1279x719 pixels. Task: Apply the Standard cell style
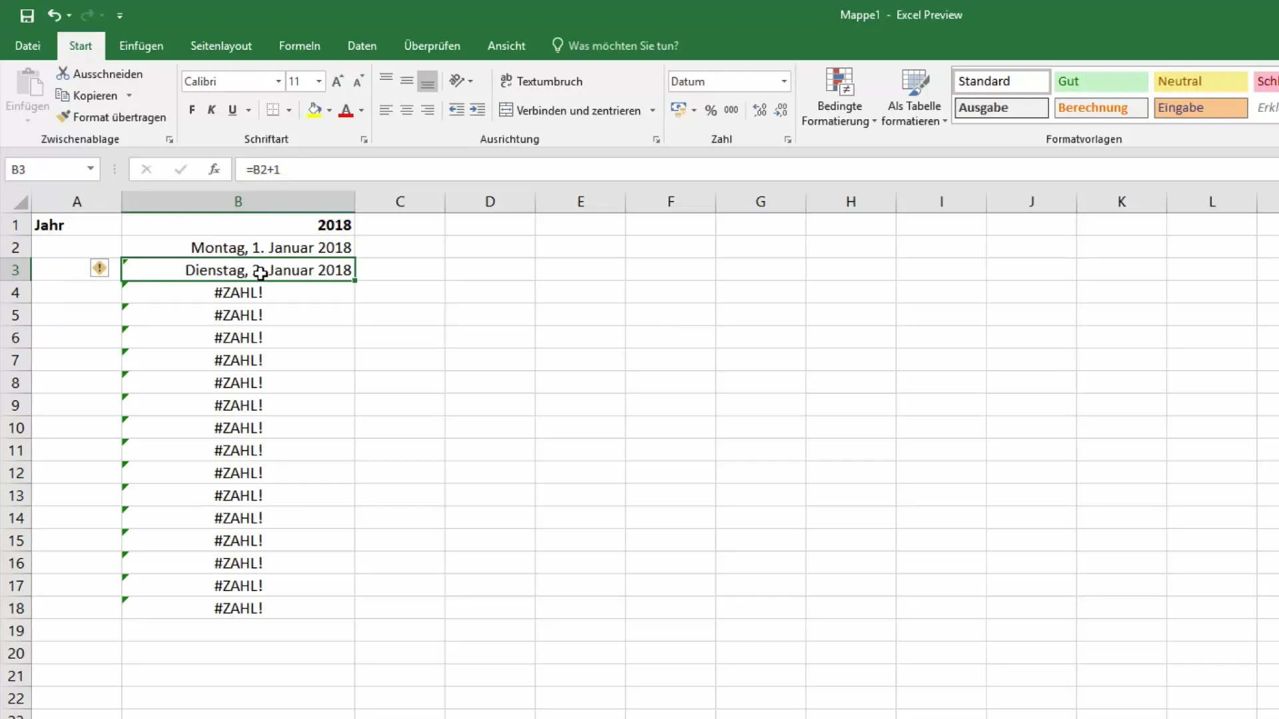coord(1001,81)
